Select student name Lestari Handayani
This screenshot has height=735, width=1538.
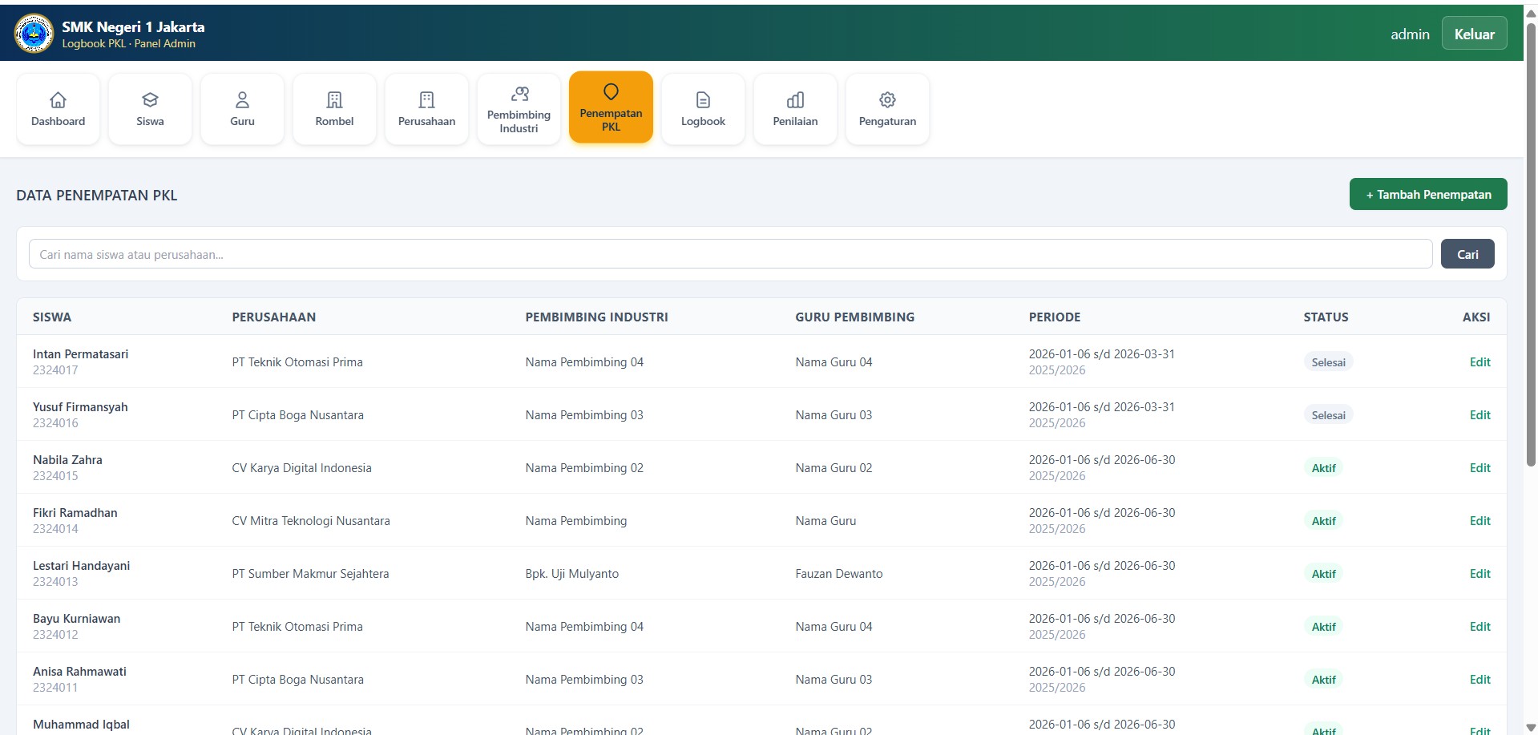pyautogui.click(x=81, y=565)
